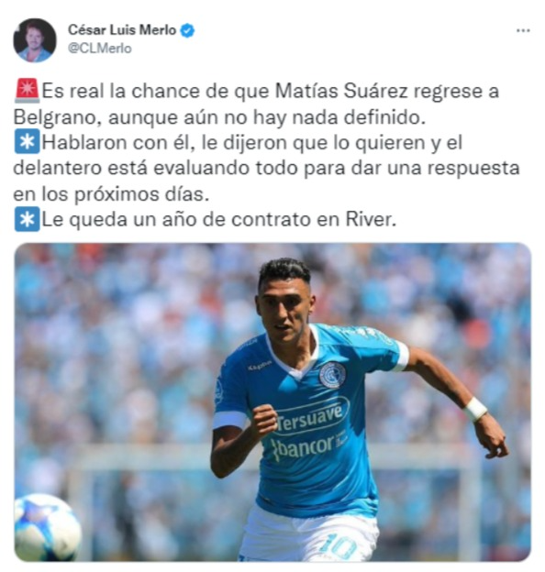Click the Tersuave sponsor logo on the jersey

[x=312, y=417]
